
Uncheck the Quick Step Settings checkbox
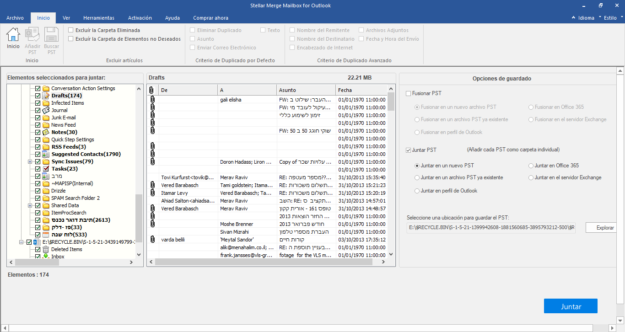pyautogui.click(x=38, y=139)
